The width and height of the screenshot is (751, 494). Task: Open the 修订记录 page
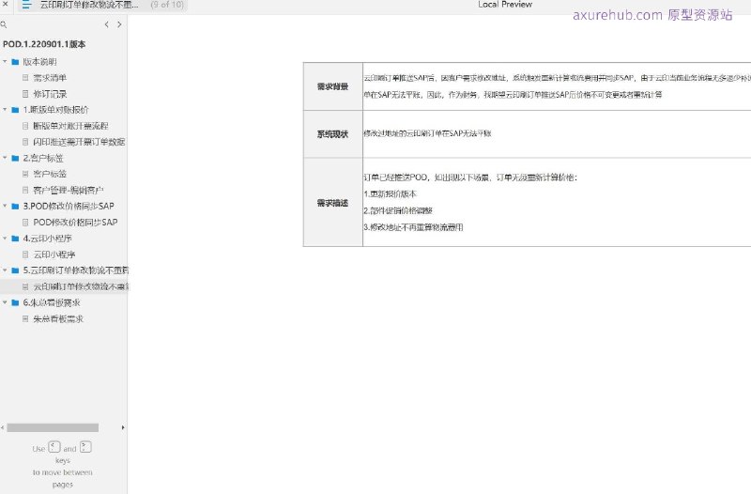(x=50, y=94)
